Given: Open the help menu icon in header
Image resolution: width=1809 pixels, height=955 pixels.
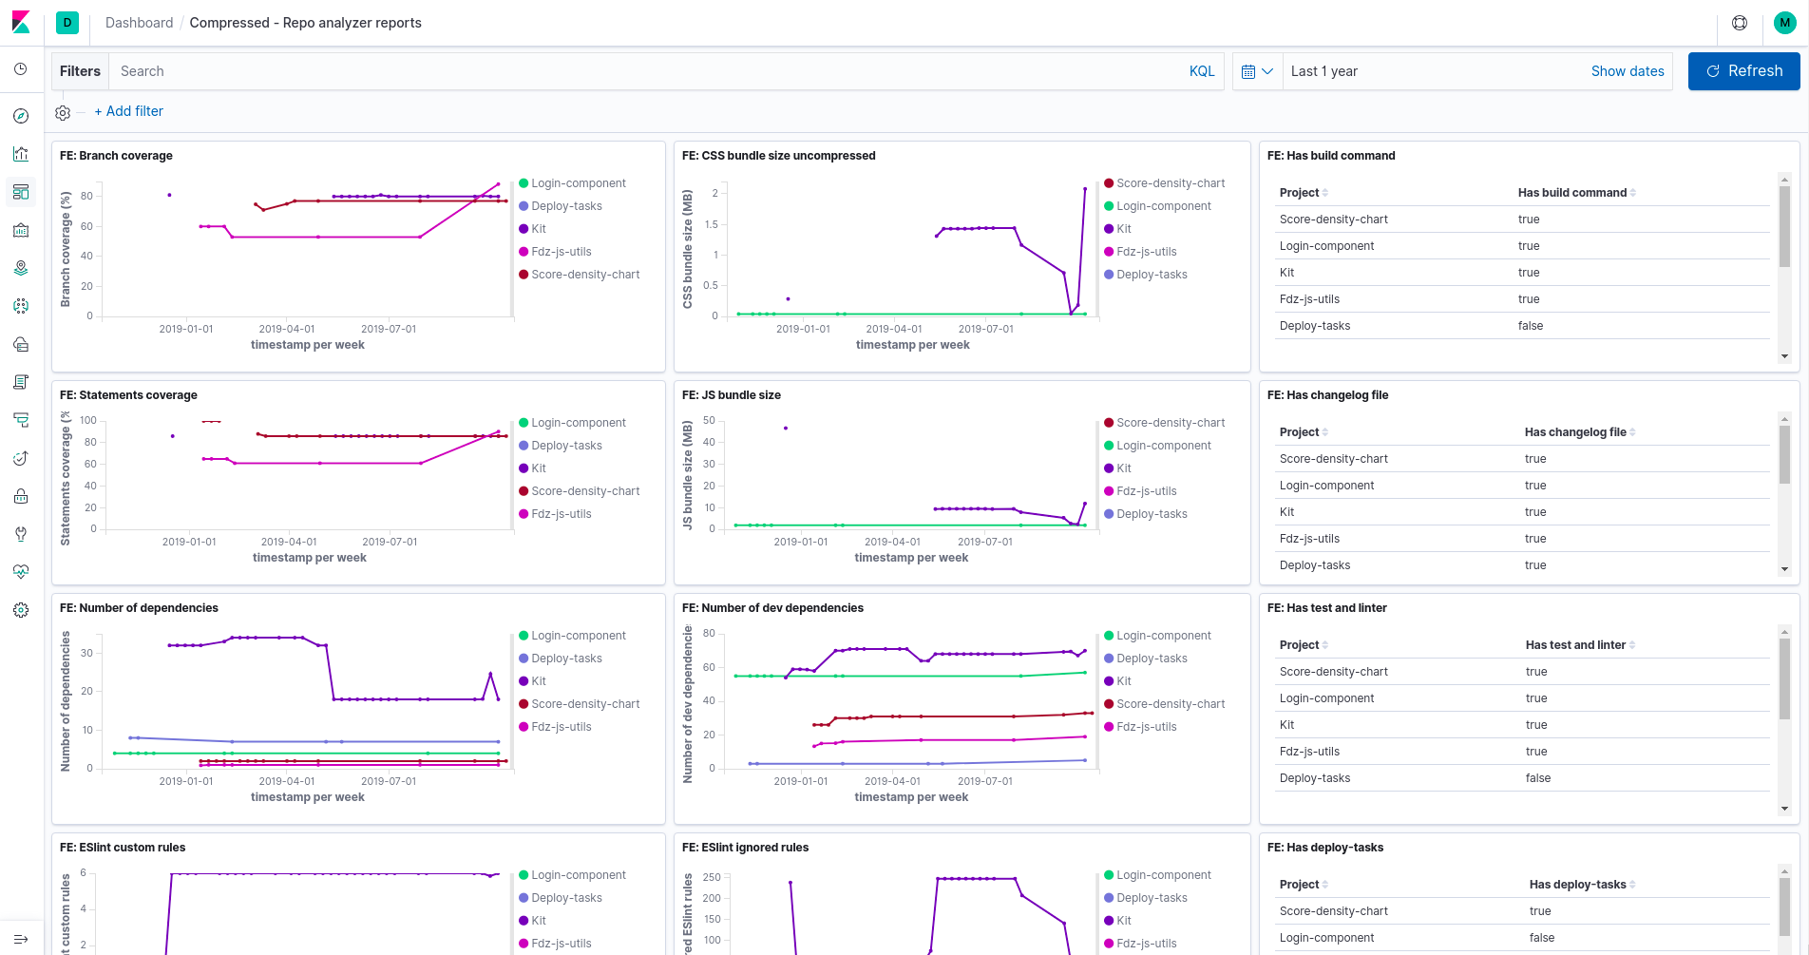Looking at the screenshot, I should (1740, 23).
